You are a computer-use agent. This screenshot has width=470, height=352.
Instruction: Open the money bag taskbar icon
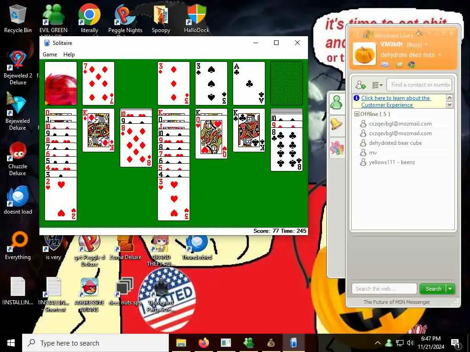click(271, 343)
